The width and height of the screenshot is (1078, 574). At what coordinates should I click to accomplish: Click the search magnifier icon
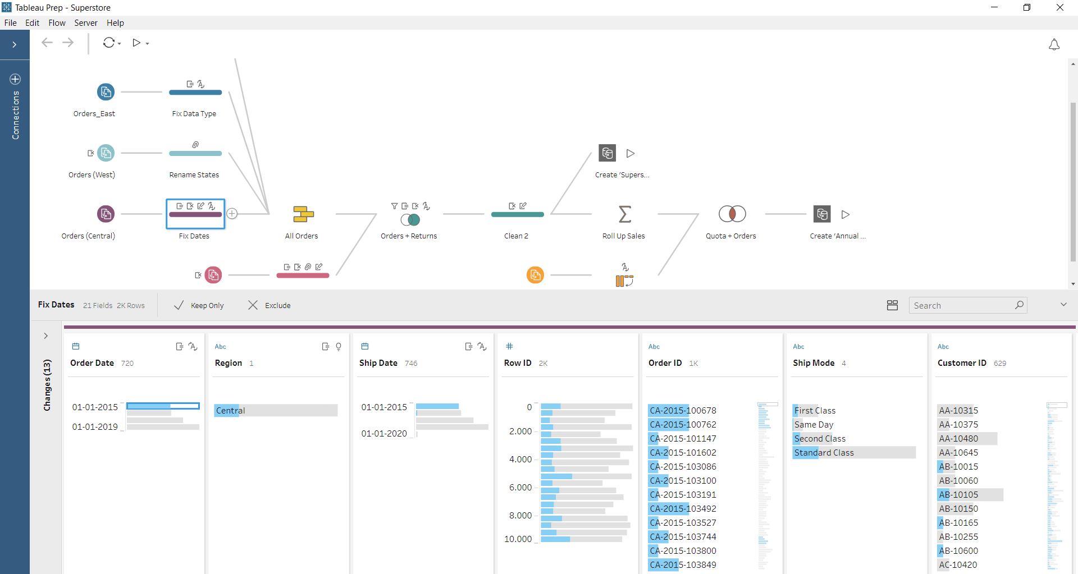pyautogui.click(x=1019, y=305)
